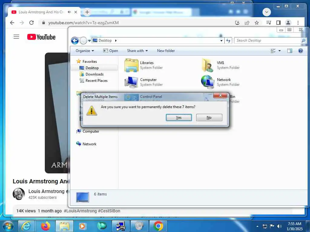The width and height of the screenshot is (310, 232).
Task: Toggle the preview pane icon
Action: point(290,51)
